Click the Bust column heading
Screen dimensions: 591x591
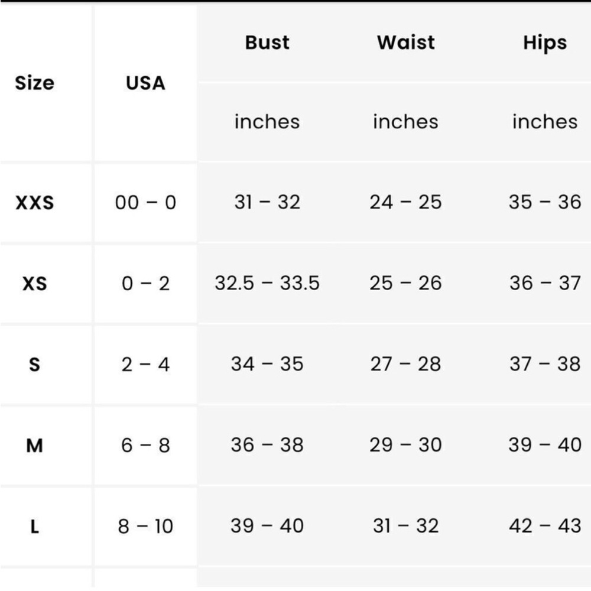click(267, 42)
